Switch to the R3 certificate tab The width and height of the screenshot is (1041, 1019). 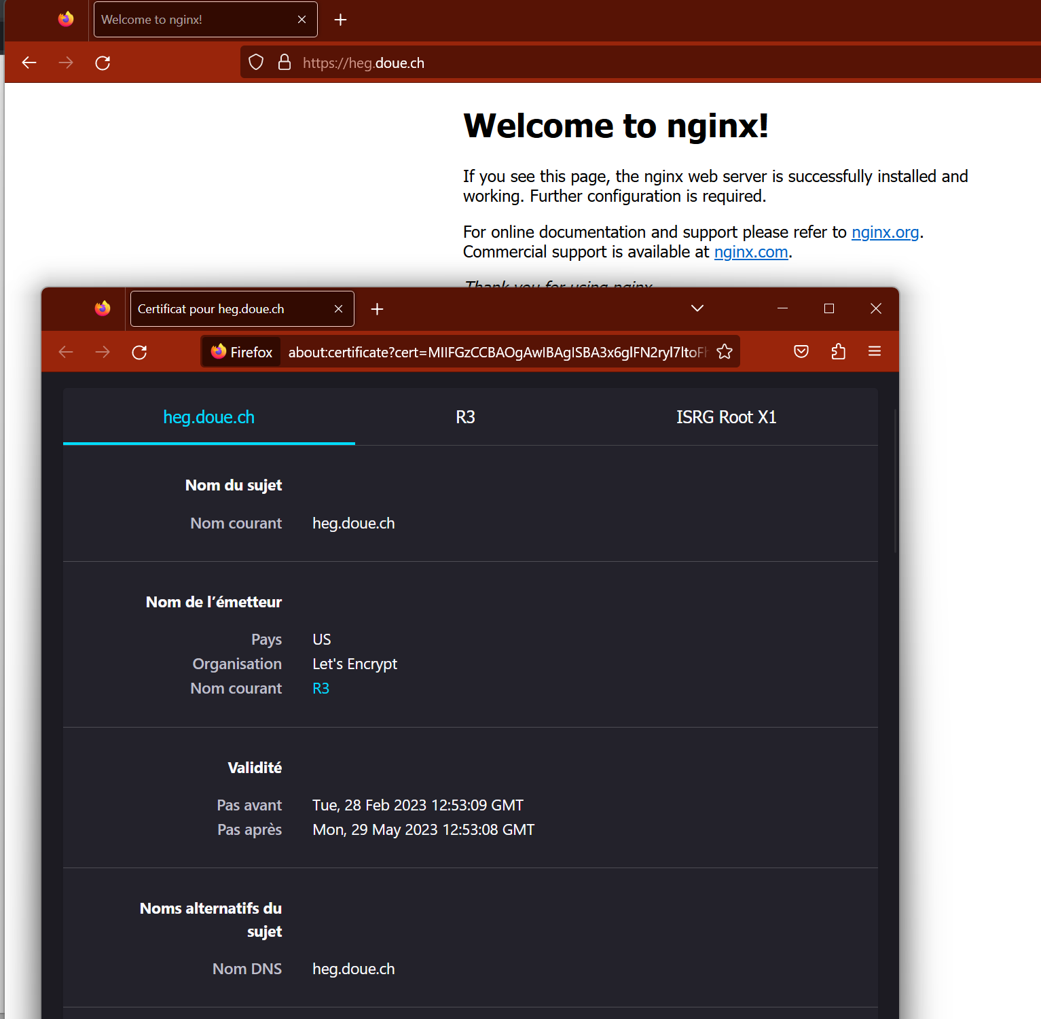465,417
